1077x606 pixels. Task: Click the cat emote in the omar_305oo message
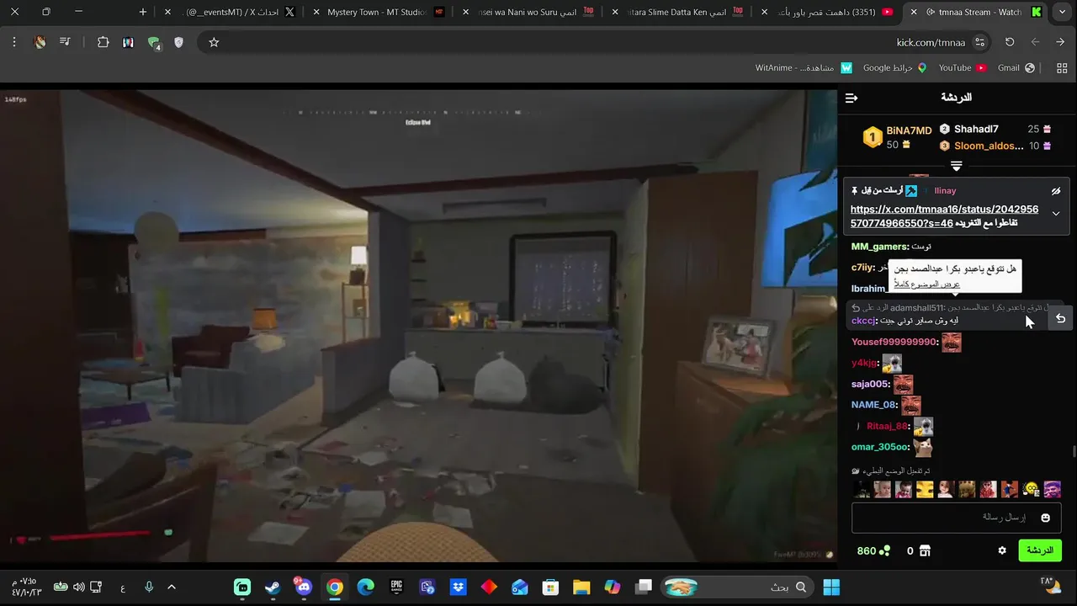tap(923, 448)
